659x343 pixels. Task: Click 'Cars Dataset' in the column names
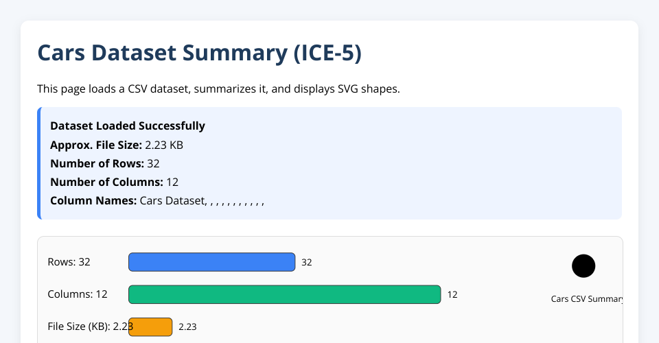pyautogui.click(x=172, y=200)
